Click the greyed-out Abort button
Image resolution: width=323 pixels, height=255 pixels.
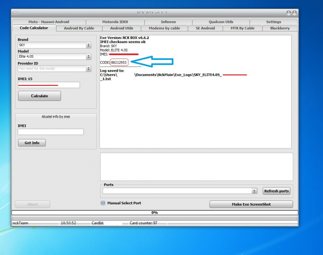click(33, 204)
